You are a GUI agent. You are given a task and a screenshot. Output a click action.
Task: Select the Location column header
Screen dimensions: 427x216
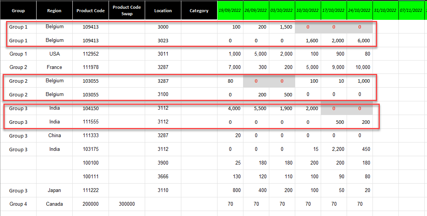click(163, 11)
